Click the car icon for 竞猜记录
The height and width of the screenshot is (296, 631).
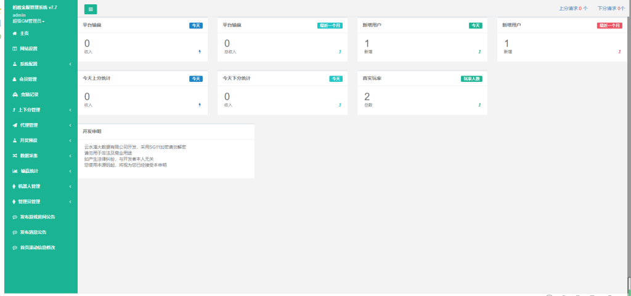pos(15,95)
